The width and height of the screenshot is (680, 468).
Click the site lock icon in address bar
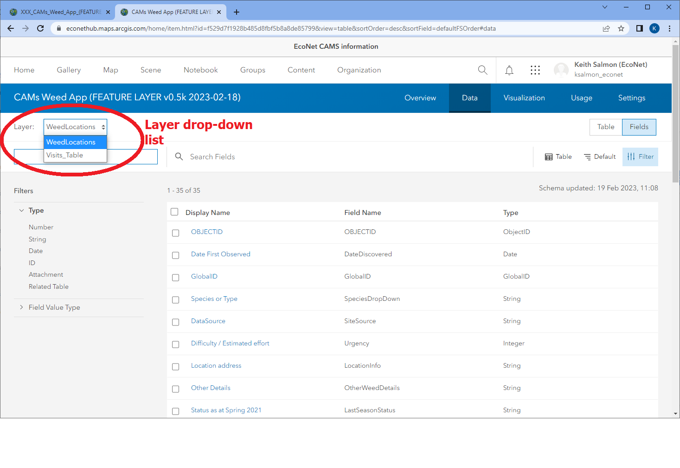[x=58, y=28]
